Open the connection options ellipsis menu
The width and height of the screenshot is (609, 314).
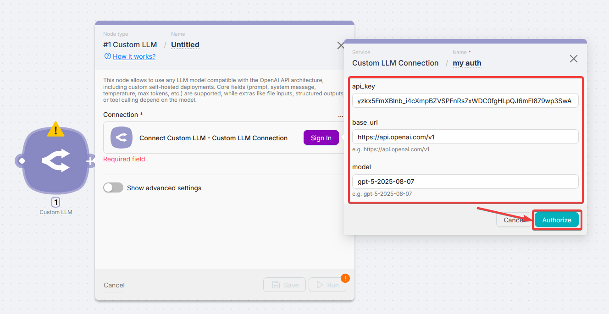click(x=340, y=116)
